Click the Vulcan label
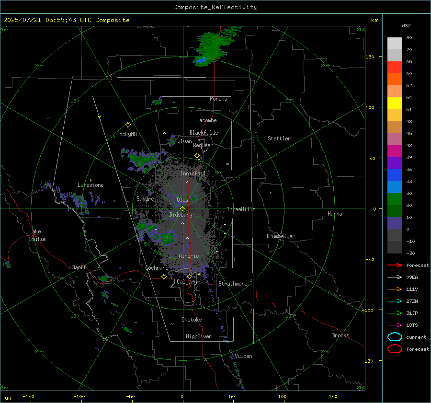Viewport: 431px width, 403px height. [x=243, y=356]
